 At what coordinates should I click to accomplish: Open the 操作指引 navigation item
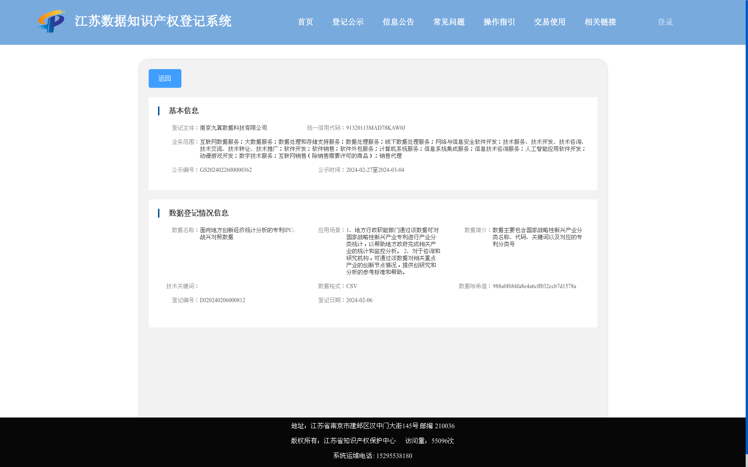[499, 22]
